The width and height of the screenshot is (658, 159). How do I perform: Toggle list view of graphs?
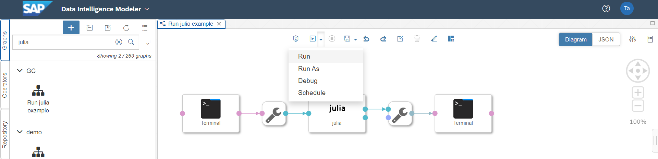pyautogui.click(x=145, y=28)
